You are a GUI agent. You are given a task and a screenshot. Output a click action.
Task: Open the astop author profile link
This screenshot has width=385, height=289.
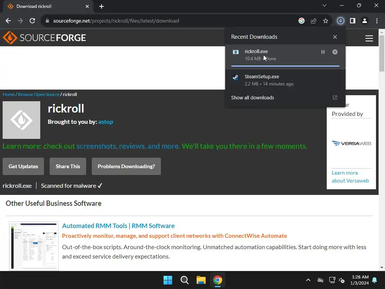tap(106, 122)
